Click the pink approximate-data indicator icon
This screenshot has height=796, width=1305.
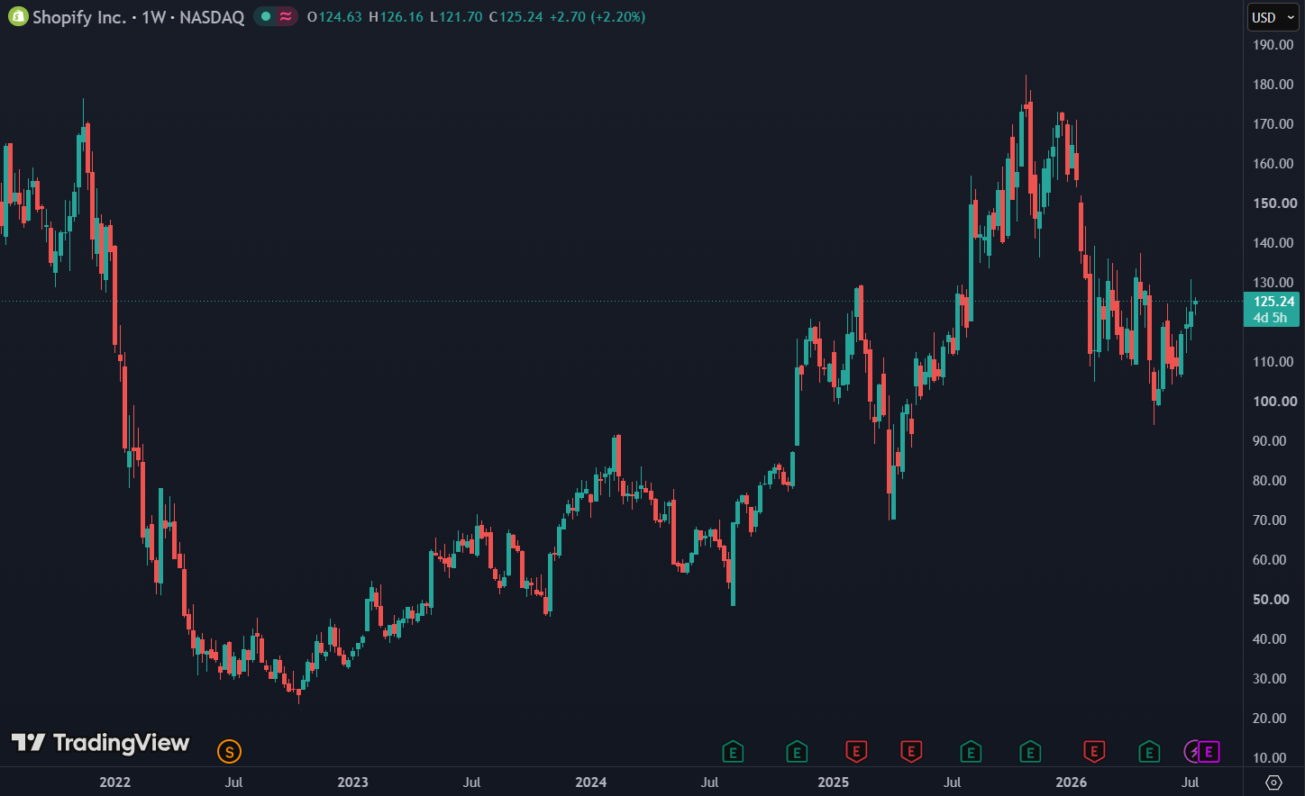(x=286, y=16)
